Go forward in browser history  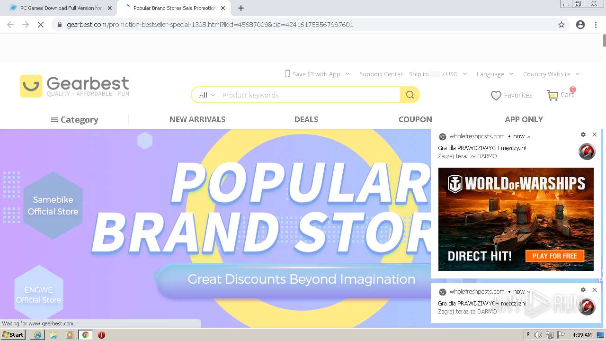pos(26,25)
